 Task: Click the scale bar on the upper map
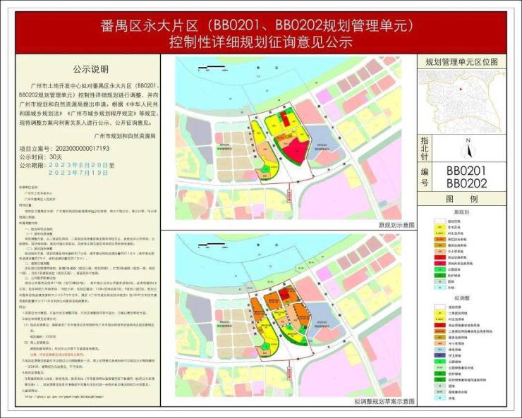click(212, 69)
